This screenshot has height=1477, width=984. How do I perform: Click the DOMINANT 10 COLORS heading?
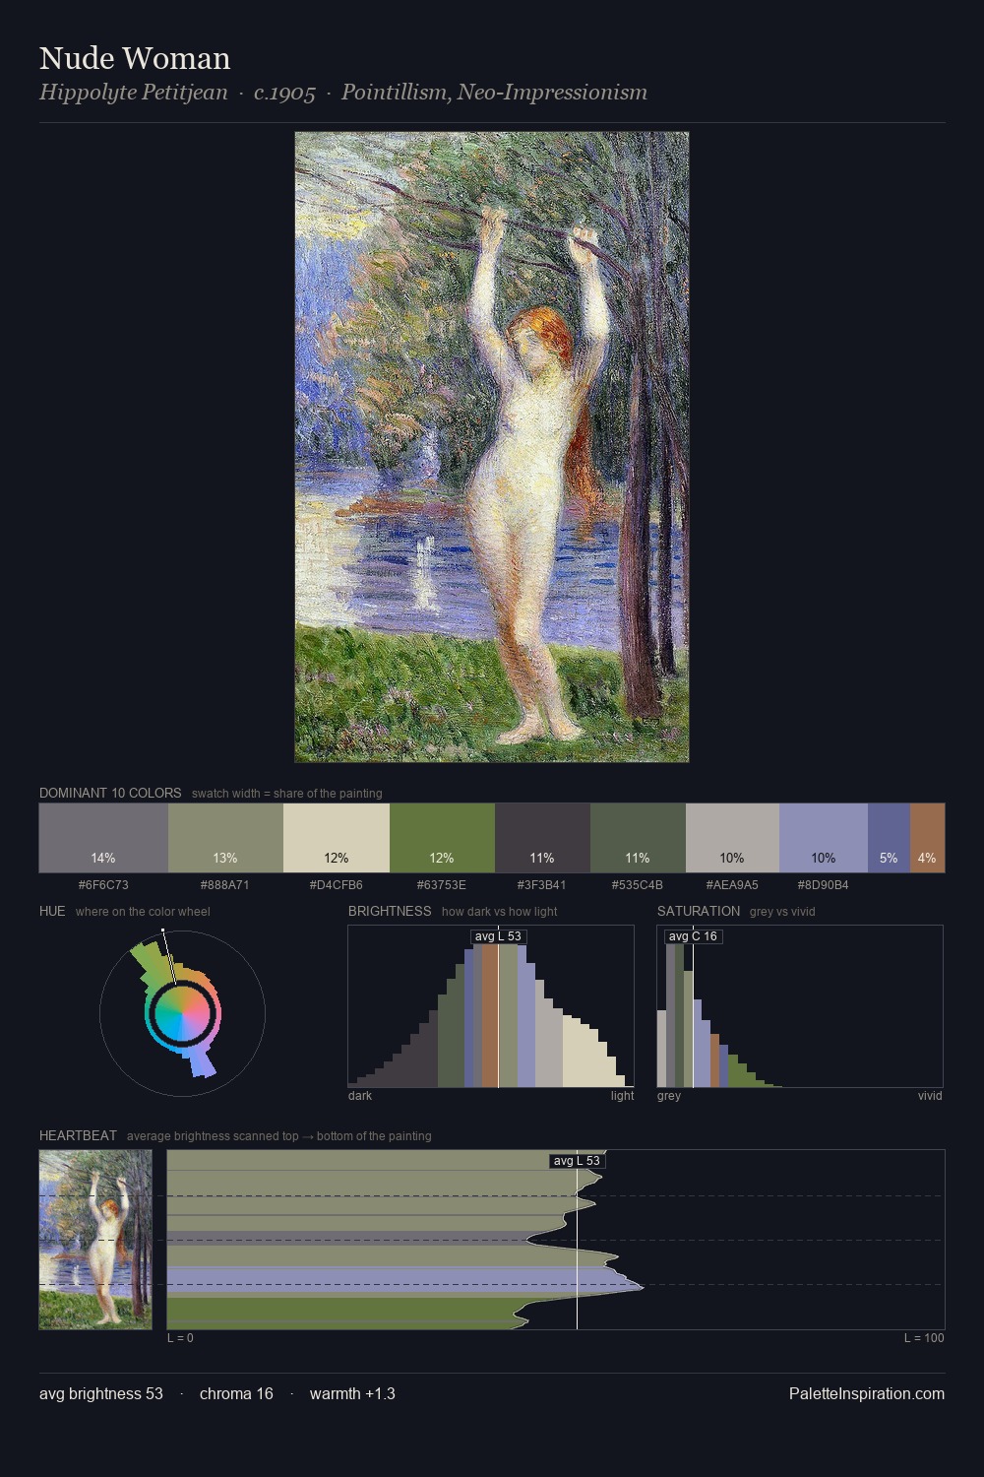[110, 793]
